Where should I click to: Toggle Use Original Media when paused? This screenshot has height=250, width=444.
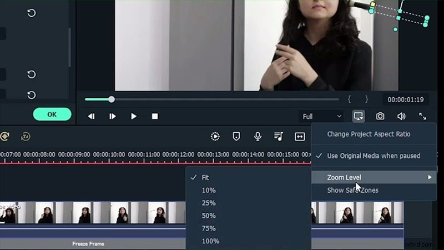click(374, 156)
